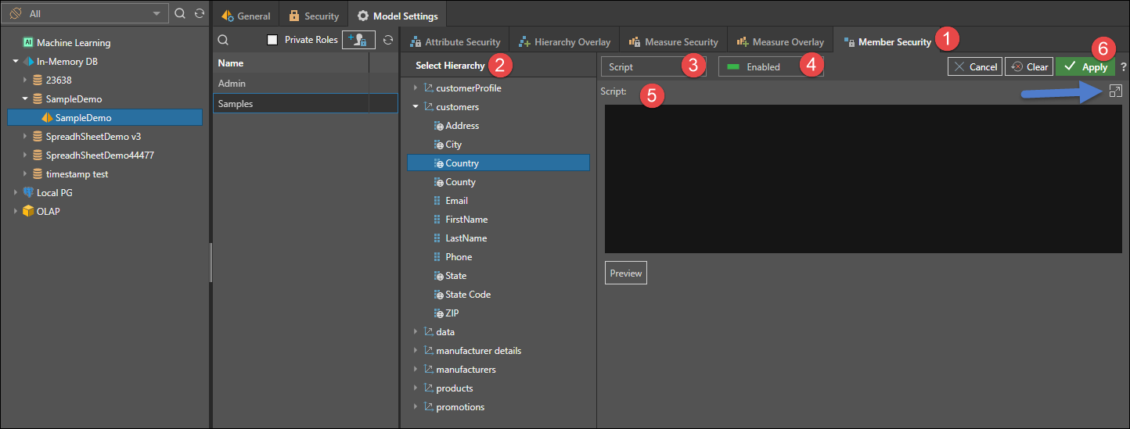Switch to the Measure Security tab

click(x=673, y=42)
